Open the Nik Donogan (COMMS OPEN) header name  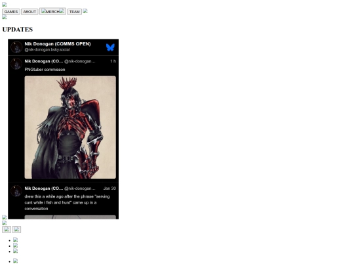(x=58, y=44)
